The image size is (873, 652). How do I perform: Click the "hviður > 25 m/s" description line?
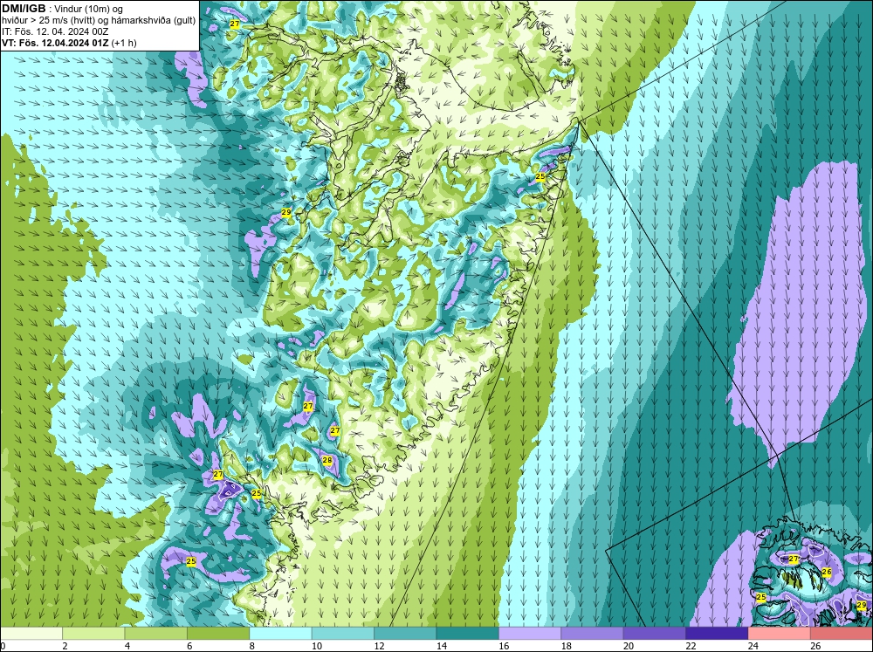(x=99, y=21)
